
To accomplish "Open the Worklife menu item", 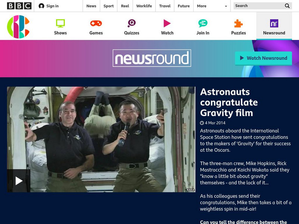I will (144, 6).
